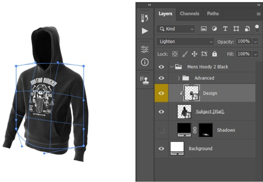This screenshot has width=263, height=182.
Task: Filter layers by type layers icon
Action: [x=225, y=29]
